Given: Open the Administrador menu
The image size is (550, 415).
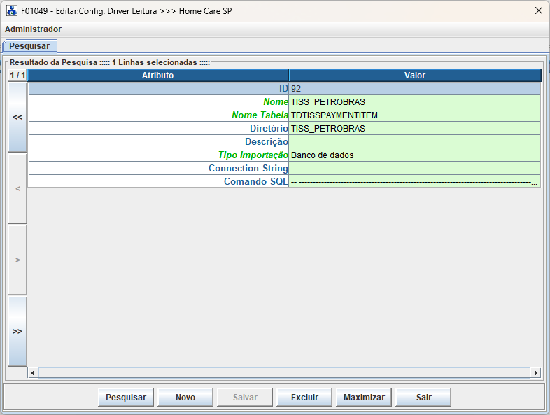Looking at the screenshot, I should (x=34, y=29).
